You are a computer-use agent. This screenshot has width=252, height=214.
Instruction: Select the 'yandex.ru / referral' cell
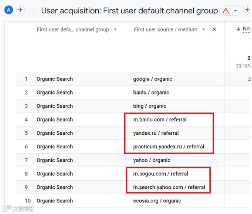pyautogui.click(x=156, y=133)
